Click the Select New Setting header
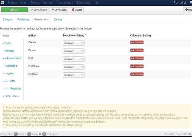The height and width of the screenshot is (137, 192). click(x=74, y=36)
